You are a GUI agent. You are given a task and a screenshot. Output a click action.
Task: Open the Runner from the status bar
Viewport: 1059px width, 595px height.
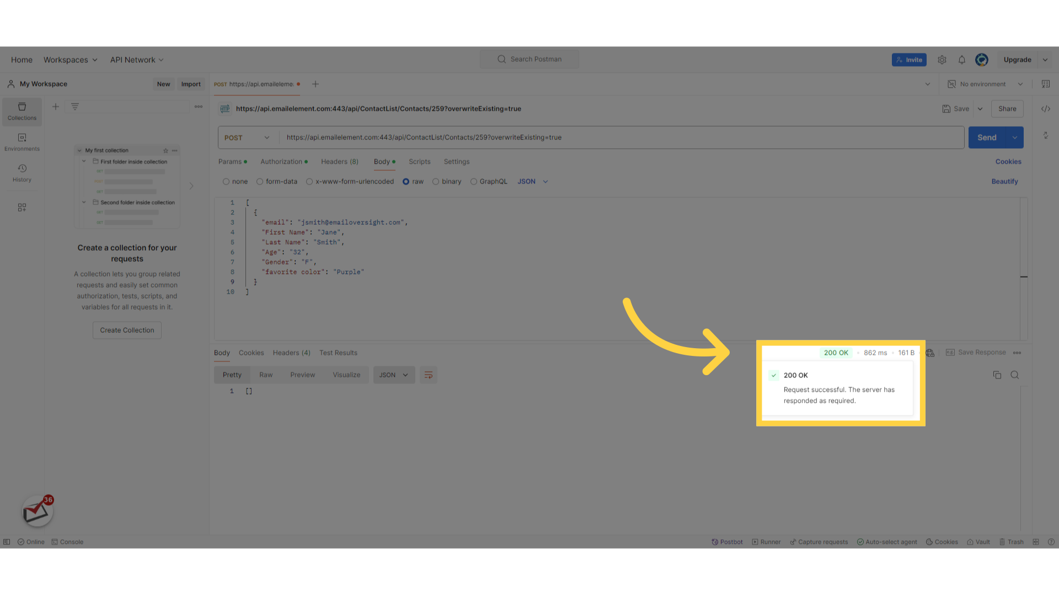point(766,542)
